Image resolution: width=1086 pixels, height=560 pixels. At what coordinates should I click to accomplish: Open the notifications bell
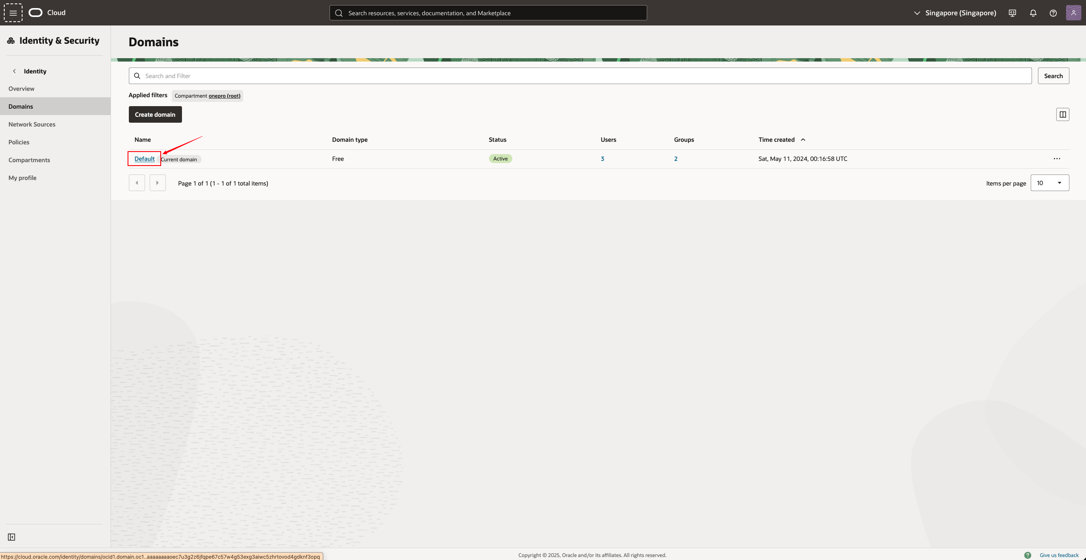pos(1033,13)
